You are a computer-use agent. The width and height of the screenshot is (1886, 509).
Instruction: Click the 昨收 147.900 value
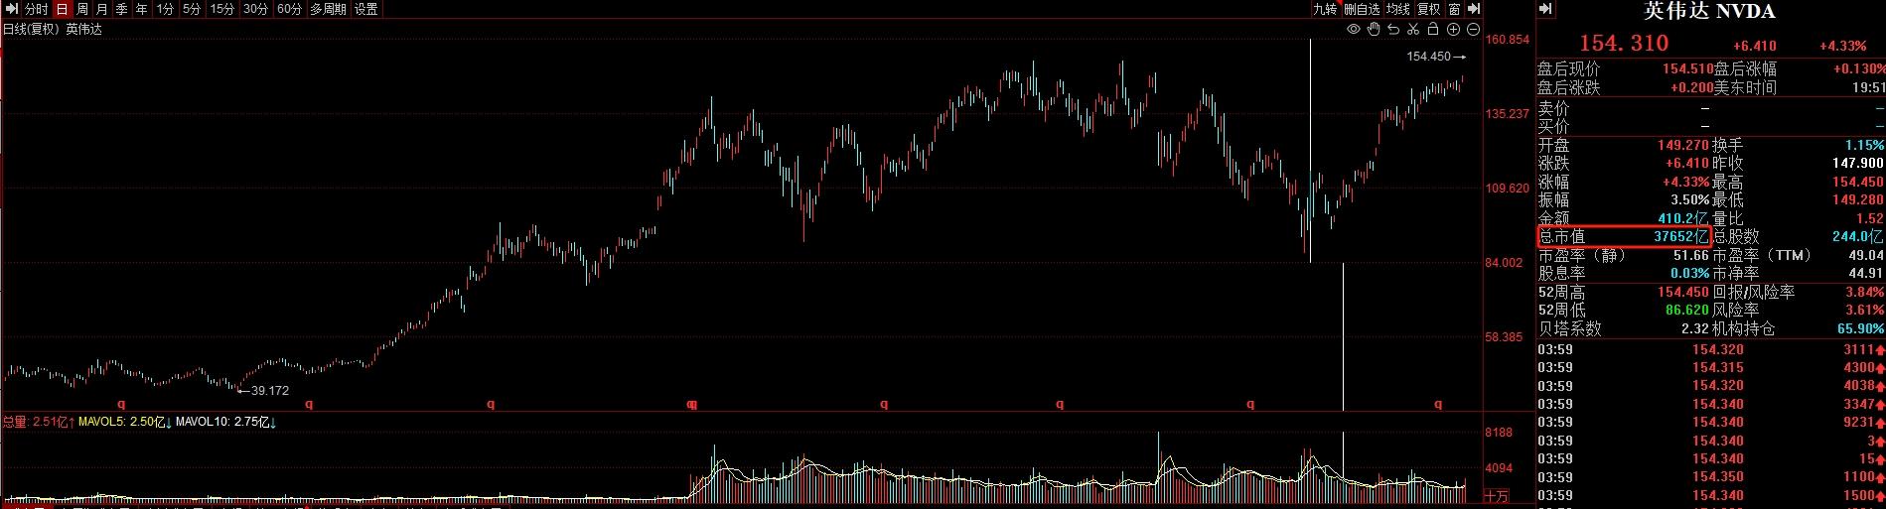[x=1857, y=164]
